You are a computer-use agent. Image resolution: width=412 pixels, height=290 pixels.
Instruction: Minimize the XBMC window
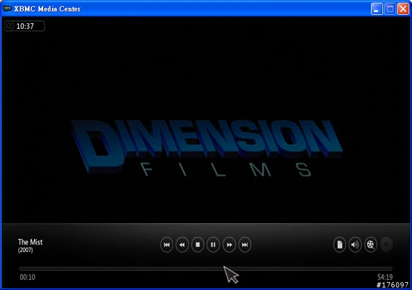point(377,9)
